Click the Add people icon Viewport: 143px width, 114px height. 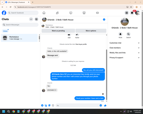tap(69, 35)
